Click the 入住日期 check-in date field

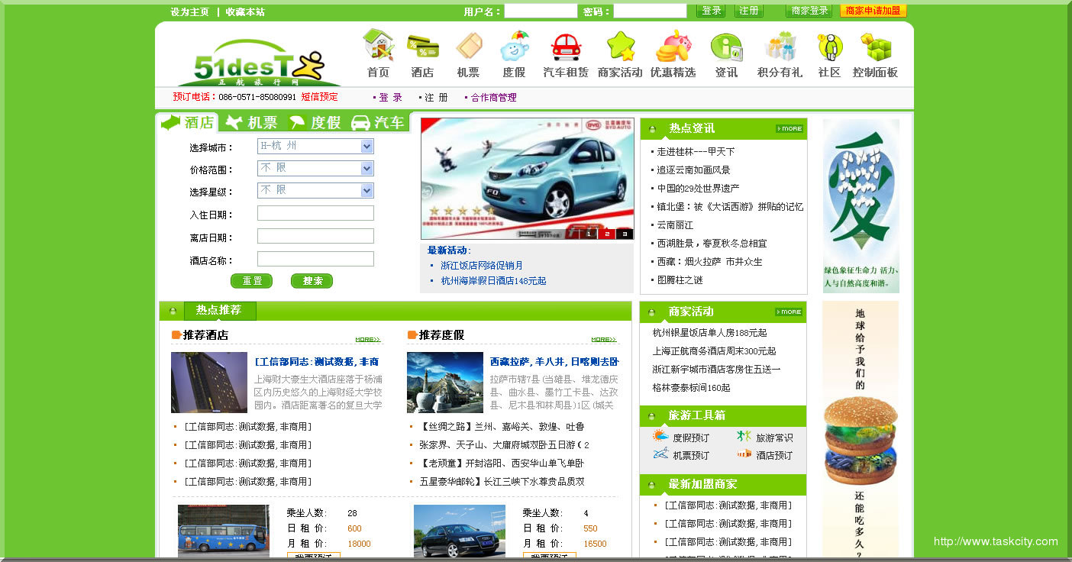(x=315, y=213)
